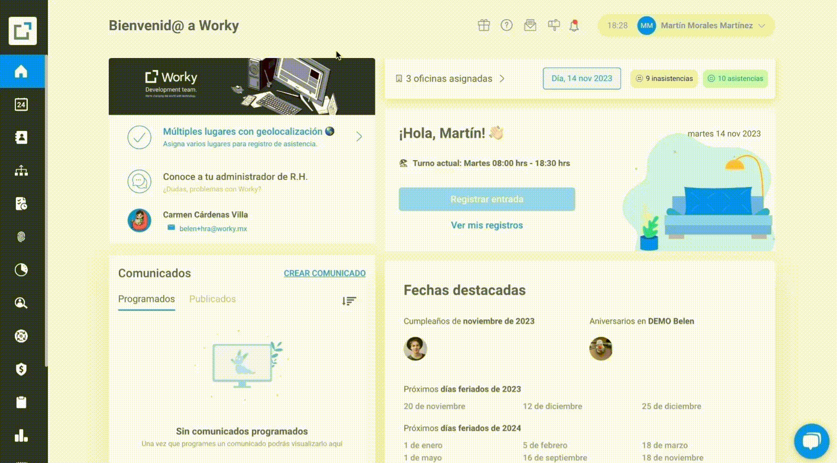This screenshot has width=837, height=463.
Task: Click the 25 de diciembre holiday
Action: pyautogui.click(x=671, y=406)
